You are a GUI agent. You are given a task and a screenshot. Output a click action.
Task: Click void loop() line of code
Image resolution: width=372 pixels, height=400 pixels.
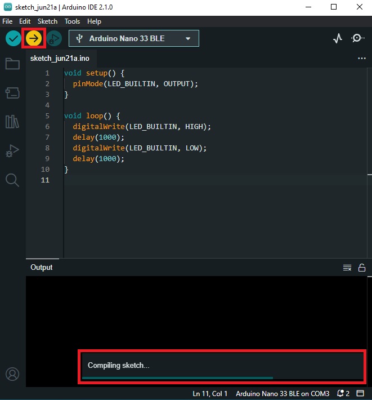pos(92,116)
